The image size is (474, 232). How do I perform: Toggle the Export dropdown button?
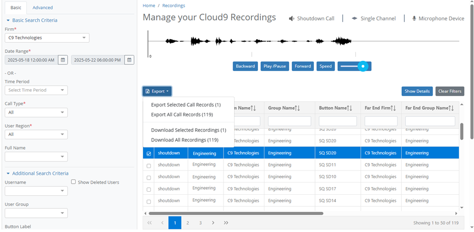coord(157,91)
